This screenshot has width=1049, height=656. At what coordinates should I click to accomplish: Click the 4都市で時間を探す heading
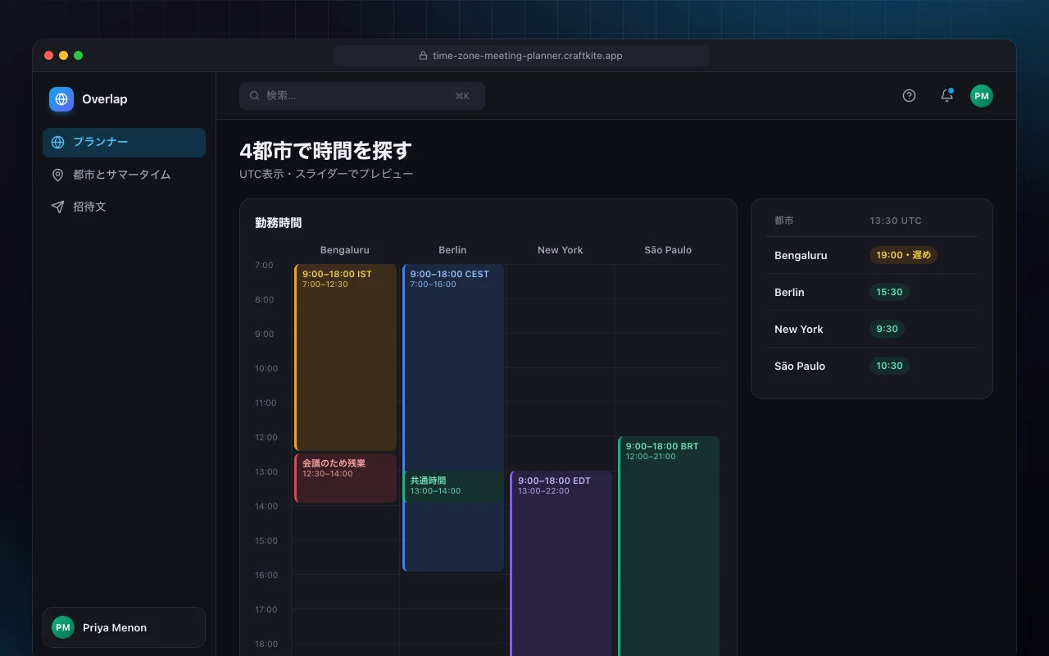click(x=325, y=151)
